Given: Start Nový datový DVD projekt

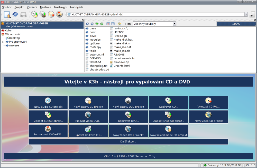Looking at the screenshot, I should point(128,103).
